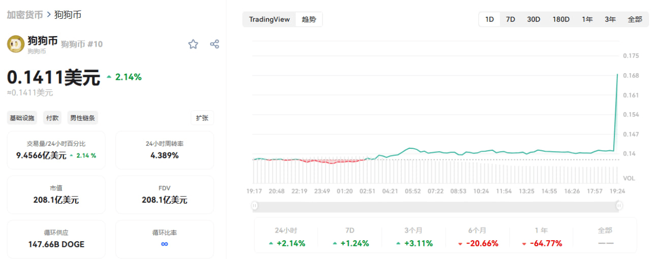Select the 3年 time range

click(610, 19)
